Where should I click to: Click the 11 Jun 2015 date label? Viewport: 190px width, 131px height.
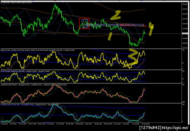pos(117,124)
